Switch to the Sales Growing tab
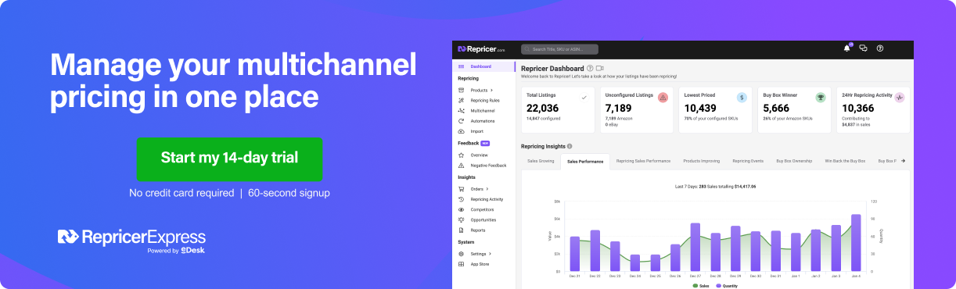The height and width of the screenshot is (289, 956). click(541, 161)
